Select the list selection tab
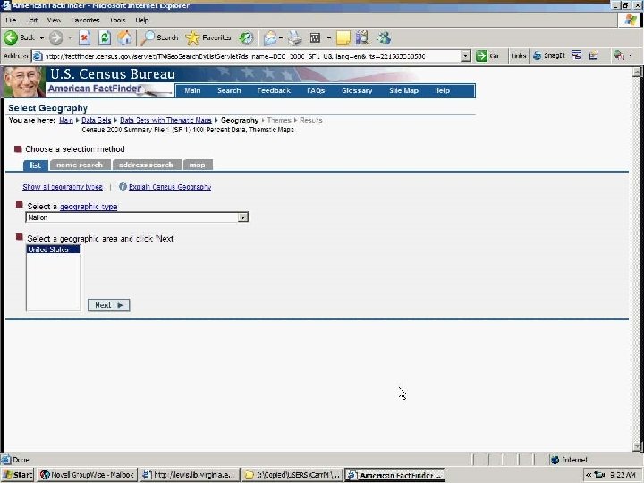 click(x=35, y=165)
